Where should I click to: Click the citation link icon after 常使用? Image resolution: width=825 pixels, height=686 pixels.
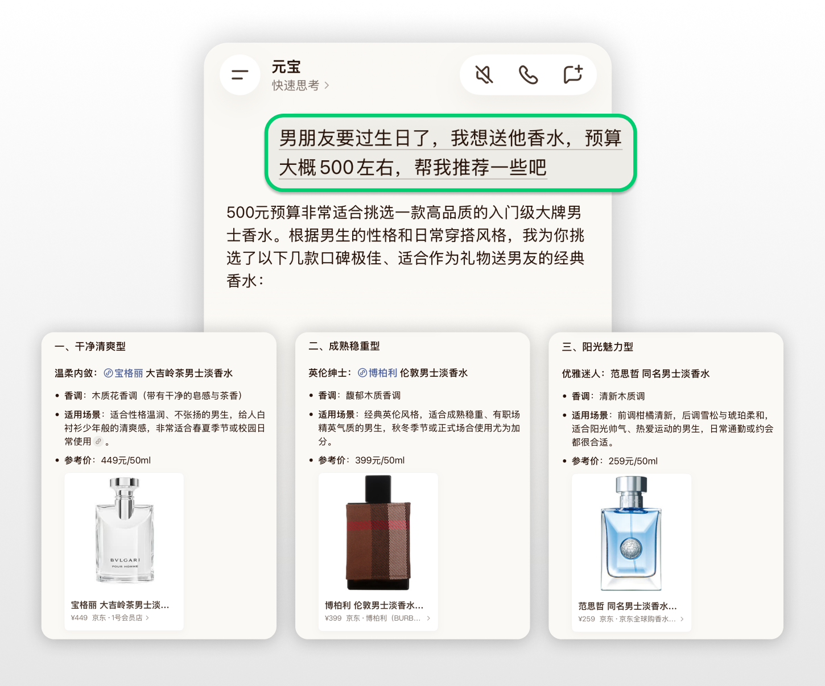pyautogui.click(x=98, y=442)
